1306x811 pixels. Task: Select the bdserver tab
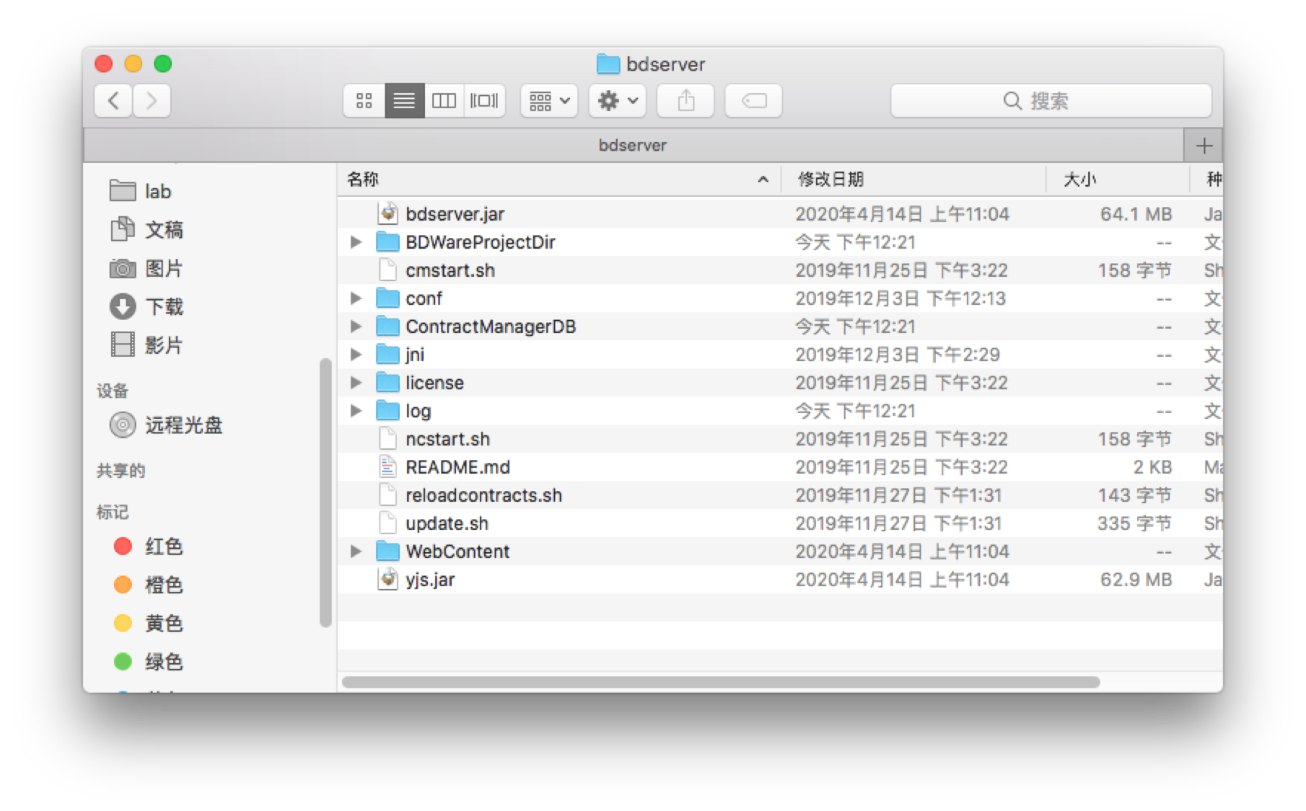(632, 146)
